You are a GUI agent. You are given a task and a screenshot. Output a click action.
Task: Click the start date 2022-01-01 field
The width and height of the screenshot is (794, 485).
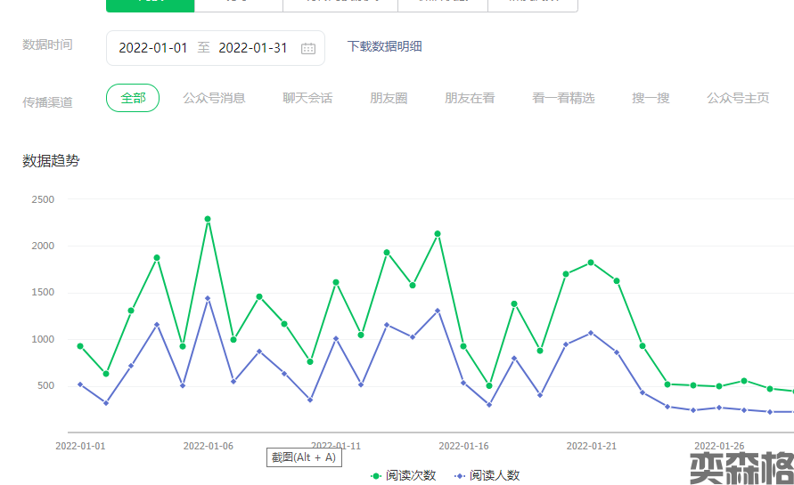[153, 48]
